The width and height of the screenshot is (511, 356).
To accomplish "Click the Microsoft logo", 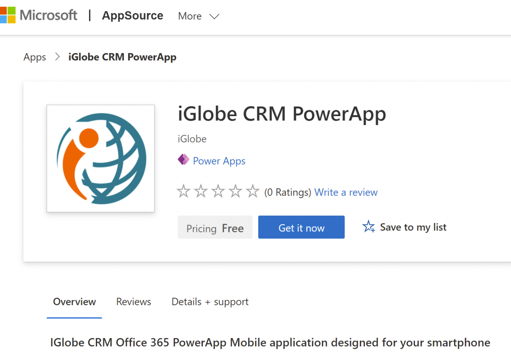I will [39, 15].
